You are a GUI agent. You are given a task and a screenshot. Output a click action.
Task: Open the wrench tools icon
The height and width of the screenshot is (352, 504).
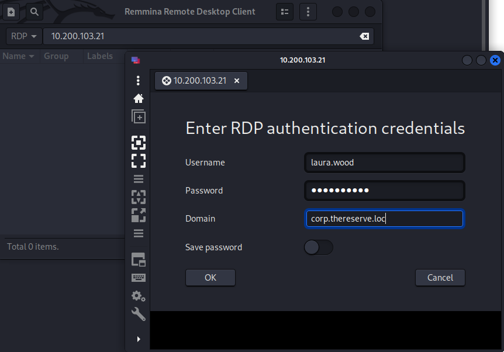click(139, 315)
